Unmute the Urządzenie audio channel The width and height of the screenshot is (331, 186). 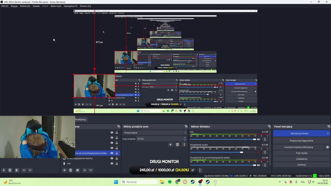[x=259, y=152]
